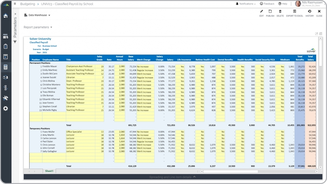The width and height of the screenshot is (327, 184).
Task: Click the filter funnel icon
Action: tap(15, 42)
